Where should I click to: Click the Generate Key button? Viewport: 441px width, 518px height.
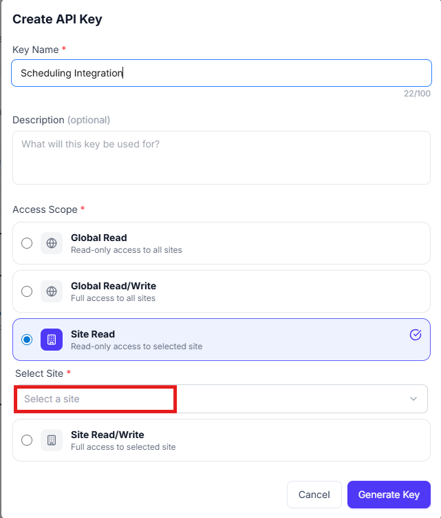pyautogui.click(x=389, y=495)
